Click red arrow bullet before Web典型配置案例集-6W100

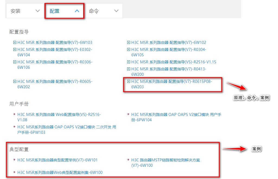click(14, 172)
